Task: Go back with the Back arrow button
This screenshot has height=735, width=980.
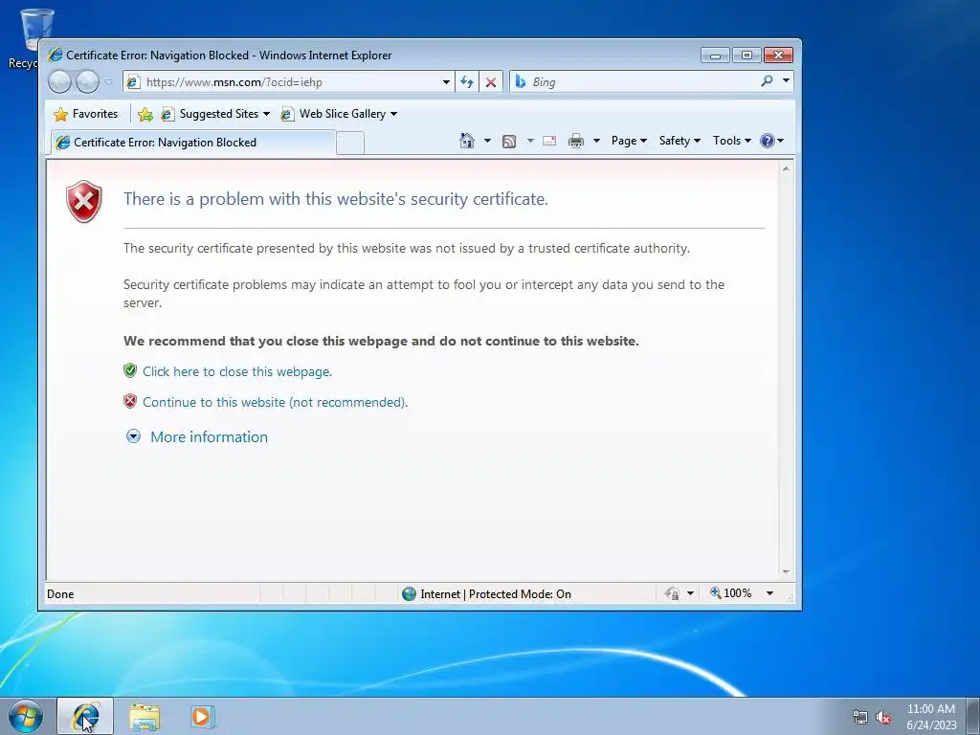Action: pos(59,82)
